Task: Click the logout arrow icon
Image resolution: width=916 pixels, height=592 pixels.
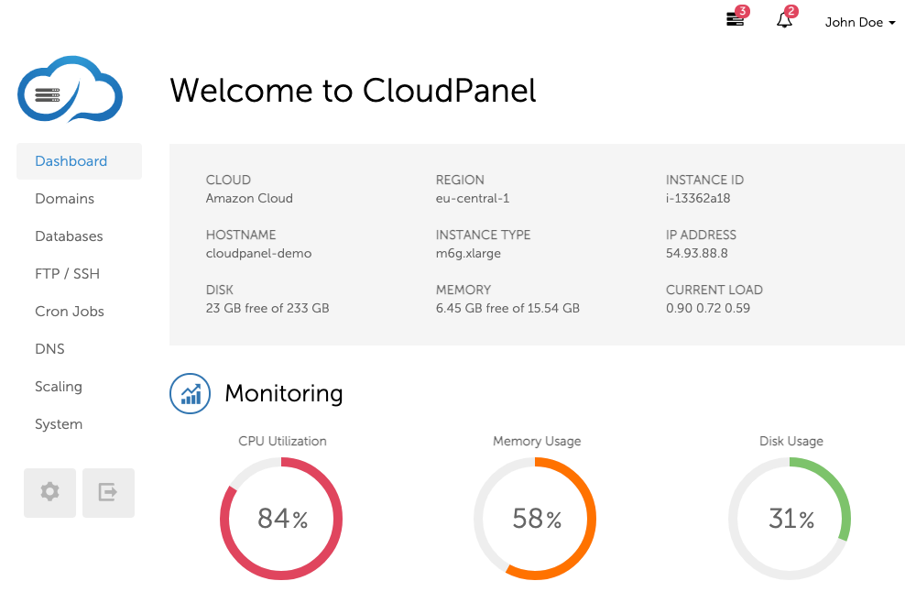Action: coord(108,492)
